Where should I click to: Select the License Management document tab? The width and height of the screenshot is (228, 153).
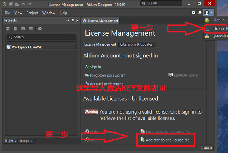click(x=100, y=21)
